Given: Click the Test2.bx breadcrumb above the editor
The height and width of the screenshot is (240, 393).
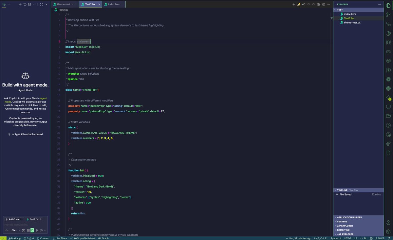Looking at the screenshot, I should [61, 10].
